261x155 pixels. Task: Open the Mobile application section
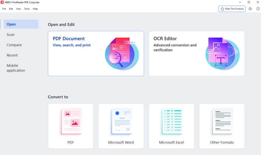click(x=16, y=68)
